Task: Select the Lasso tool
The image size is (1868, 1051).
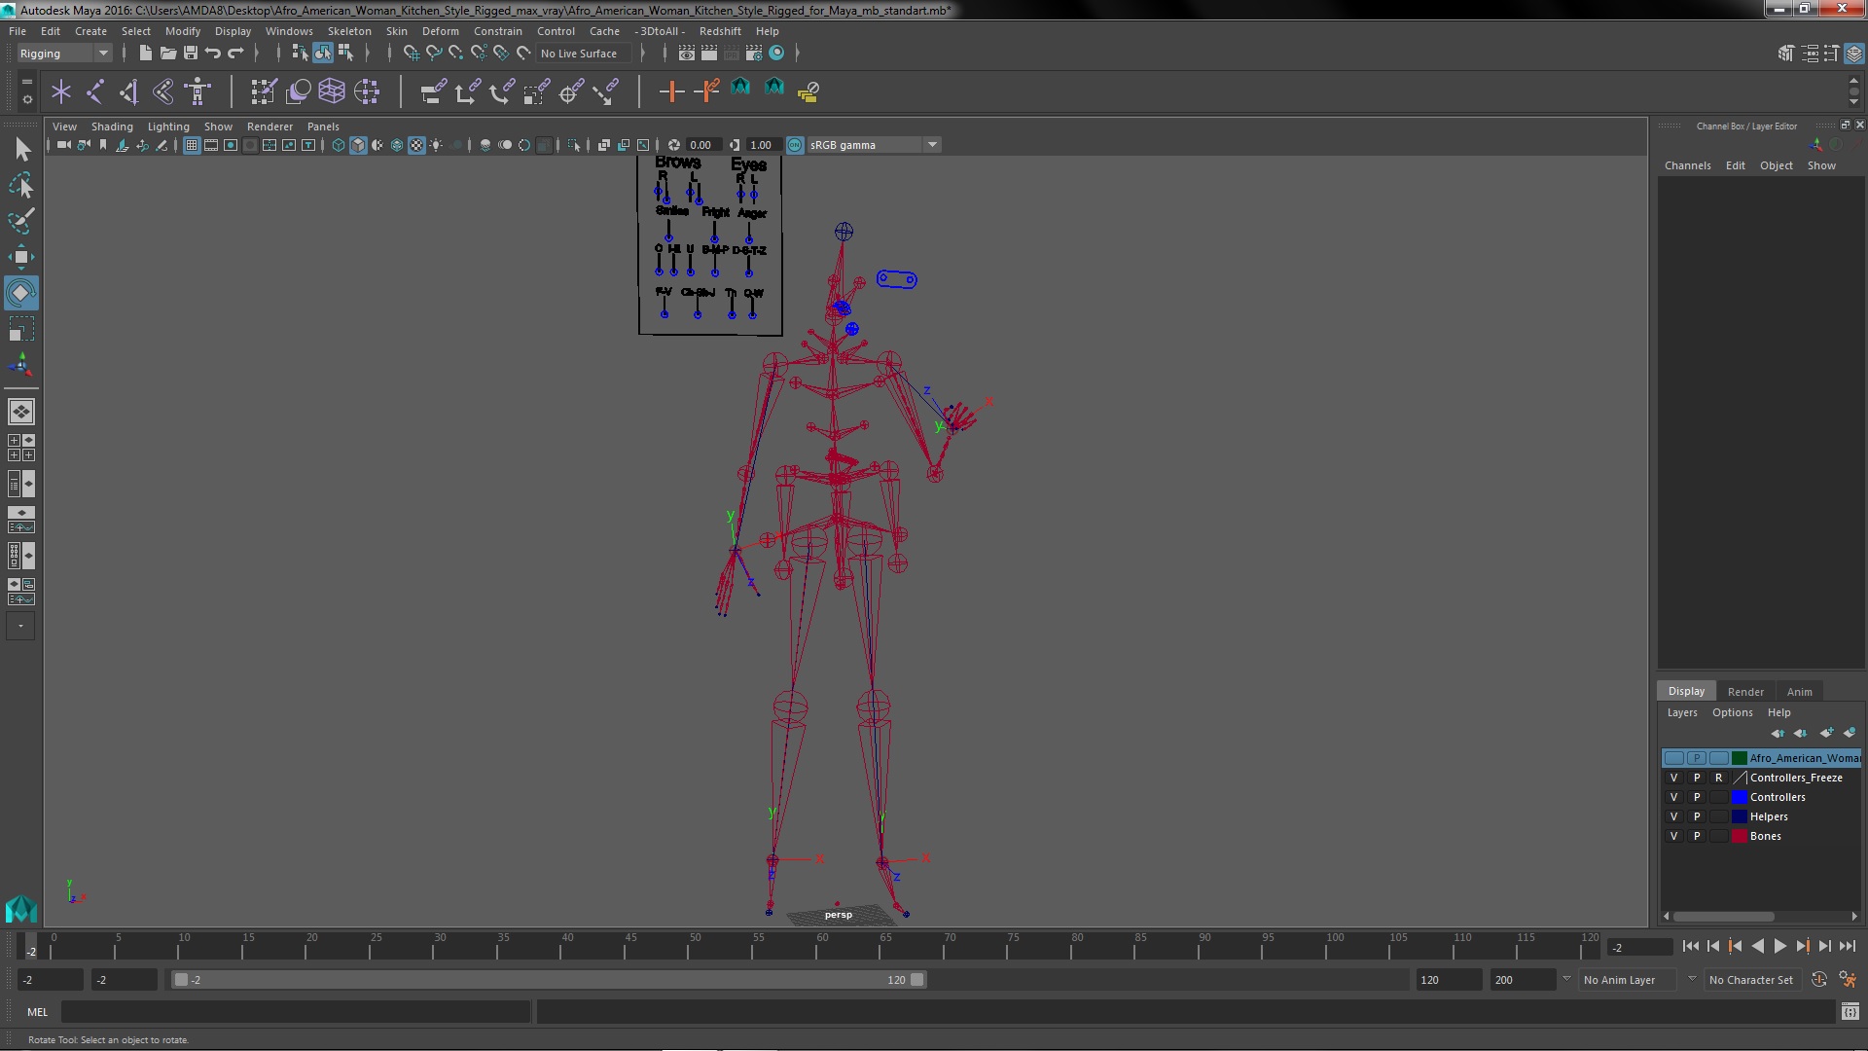Action: tap(21, 185)
